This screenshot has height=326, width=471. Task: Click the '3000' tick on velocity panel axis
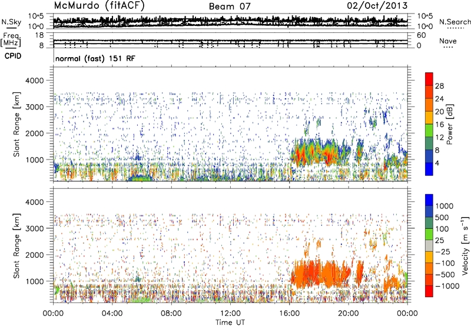[35, 228]
